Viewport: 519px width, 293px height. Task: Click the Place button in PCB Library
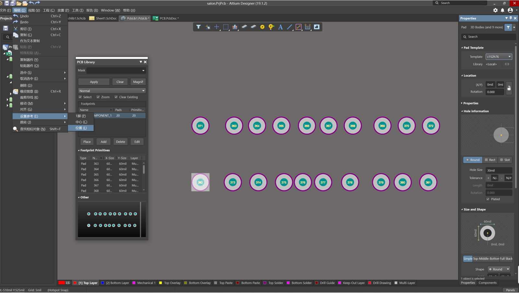[x=87, y=142]
